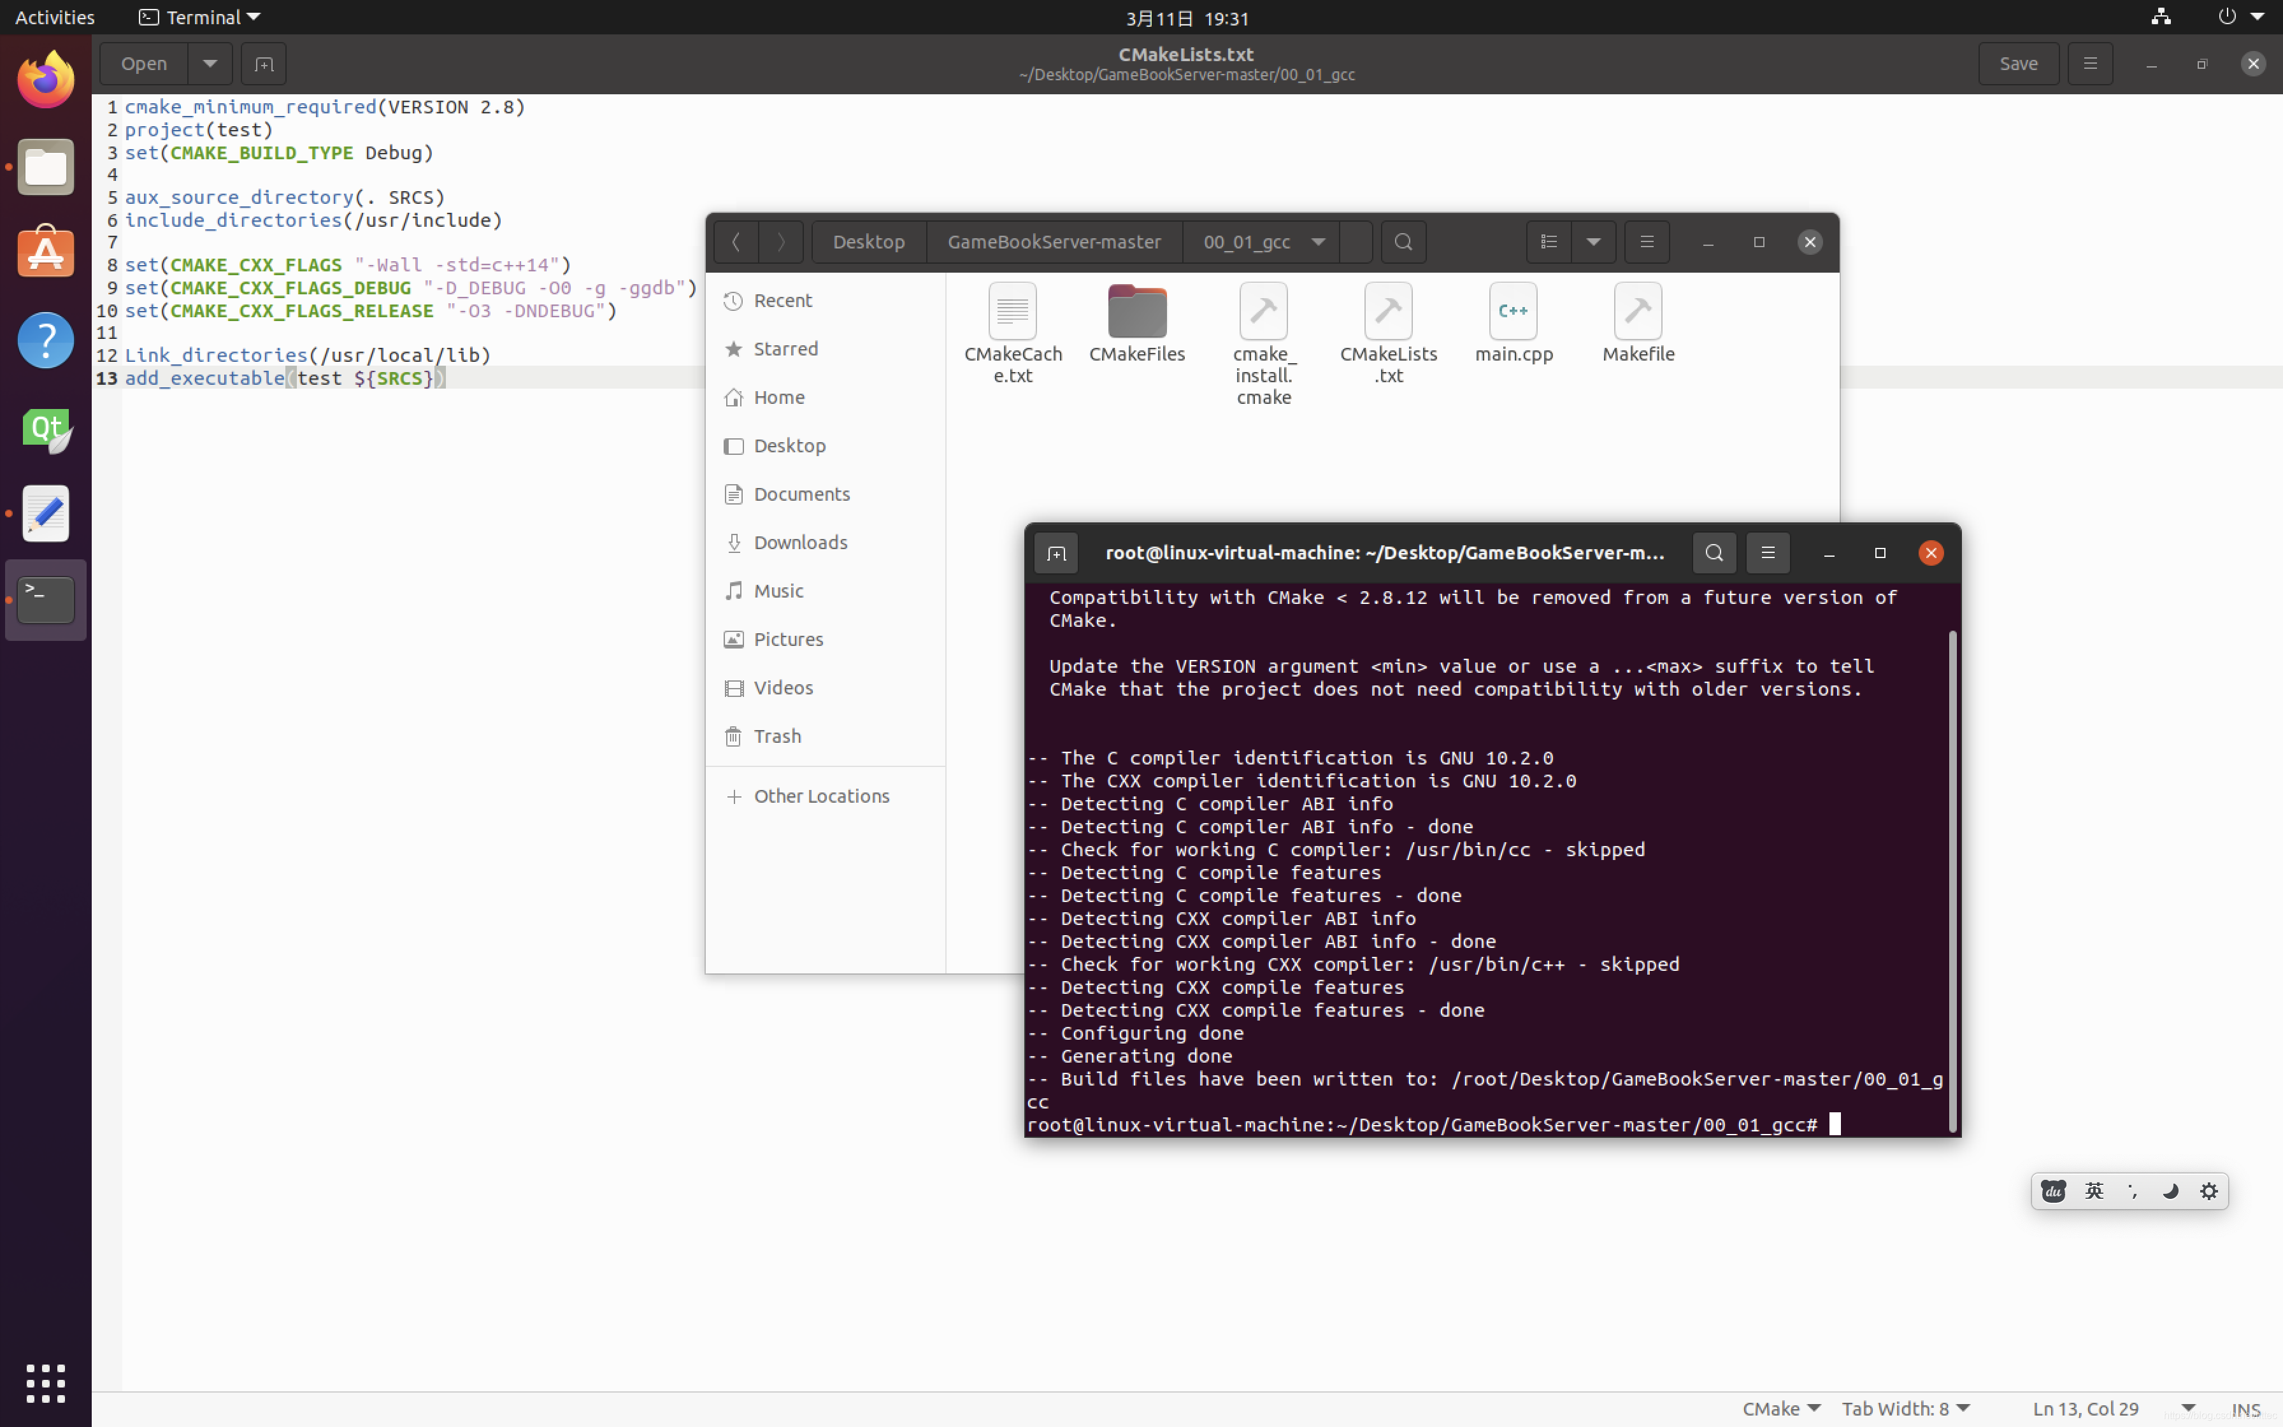This screenshot has width=2283, height=1427.
Task: Open Documents in Files sidebar
Action: click(826, 494)
